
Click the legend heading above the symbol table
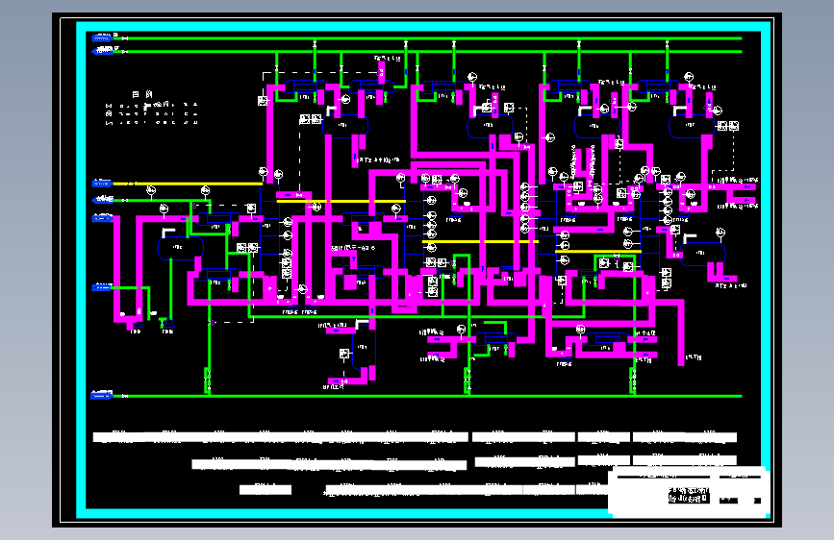(x=142, y=94)
